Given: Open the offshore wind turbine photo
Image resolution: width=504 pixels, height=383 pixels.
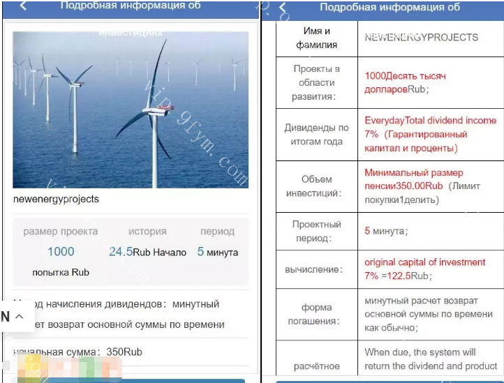Looking at the screenshot, I should pyautogui.click(x=131, y=110).
